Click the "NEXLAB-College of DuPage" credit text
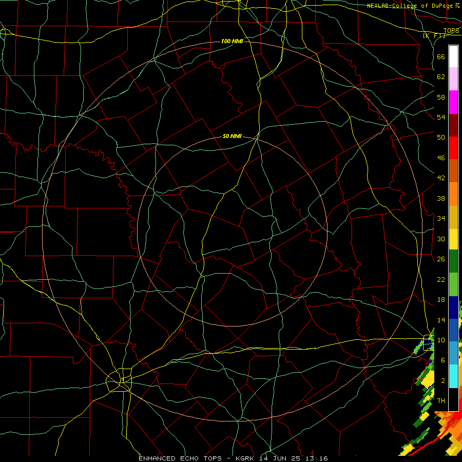 411,6
